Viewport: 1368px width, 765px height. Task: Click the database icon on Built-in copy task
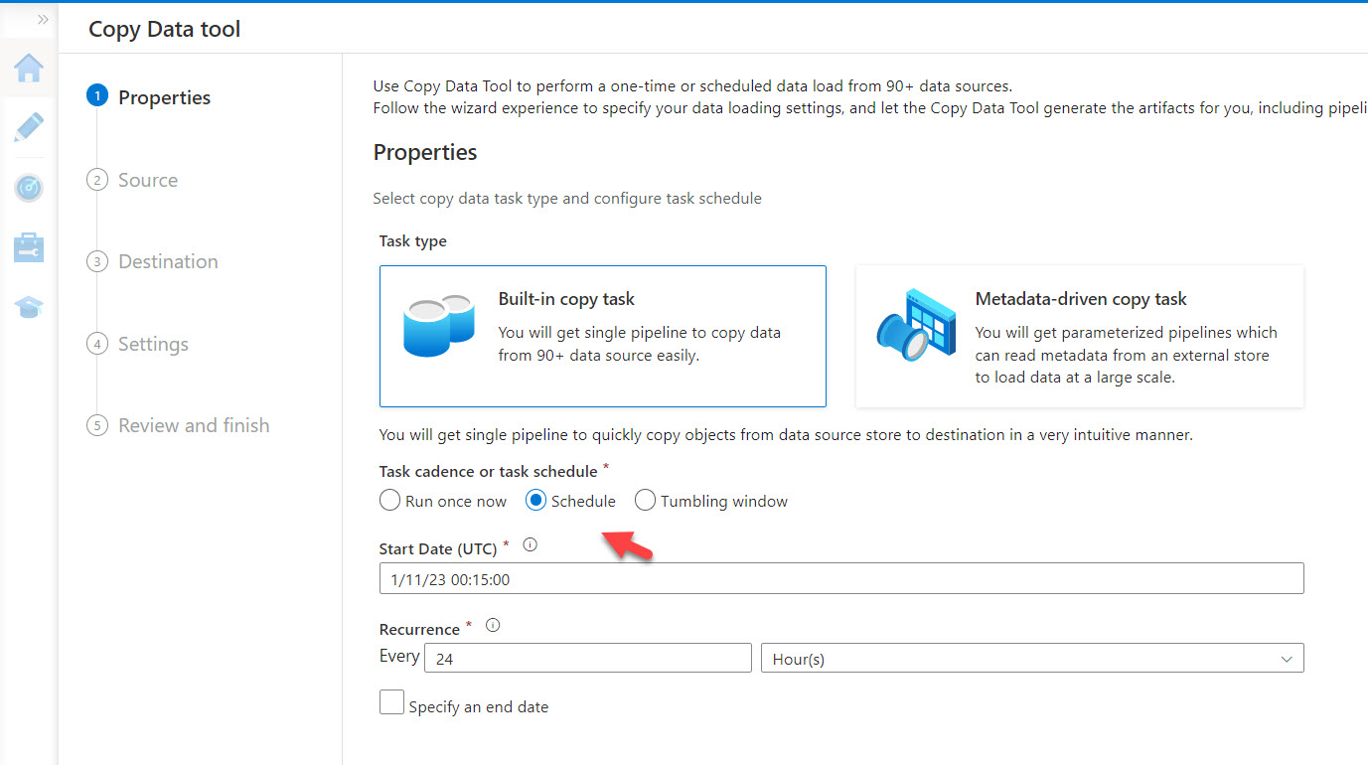point(438,328)
